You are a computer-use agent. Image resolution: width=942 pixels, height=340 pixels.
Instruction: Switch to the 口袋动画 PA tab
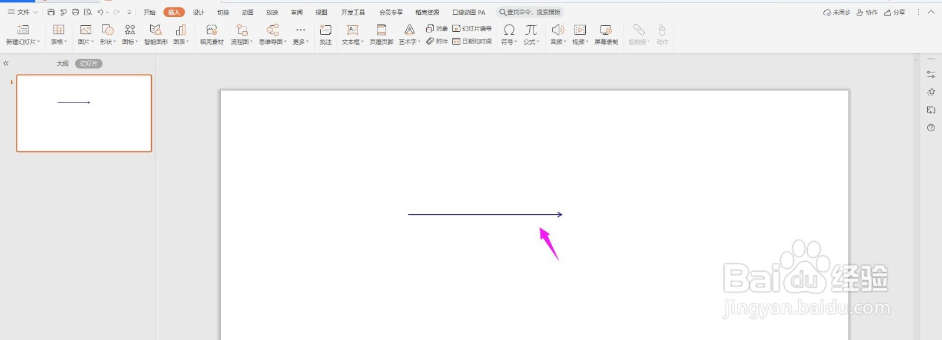point(469,12)
